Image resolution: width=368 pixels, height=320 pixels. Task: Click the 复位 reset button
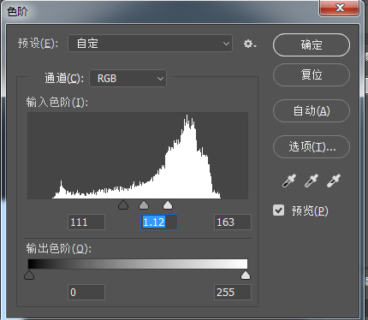pyautogui.click(x=312, y=74)
